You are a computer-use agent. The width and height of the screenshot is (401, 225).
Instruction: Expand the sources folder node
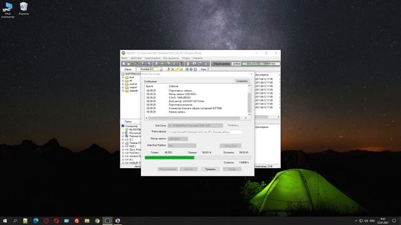pos(123,84)
